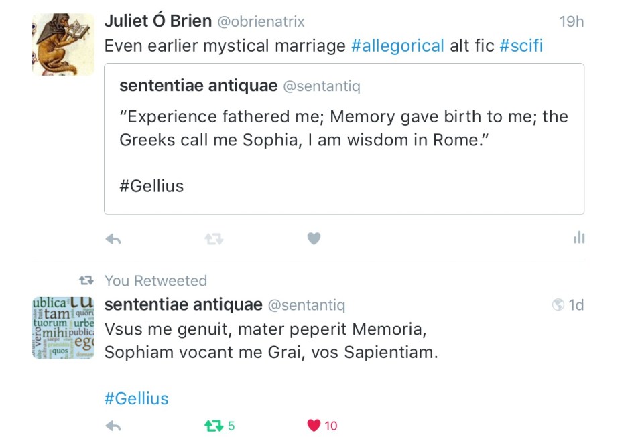Open Juliet Ó Brien's profile picture
Viewport: 630px width, 437px height.
coord(64,44)
